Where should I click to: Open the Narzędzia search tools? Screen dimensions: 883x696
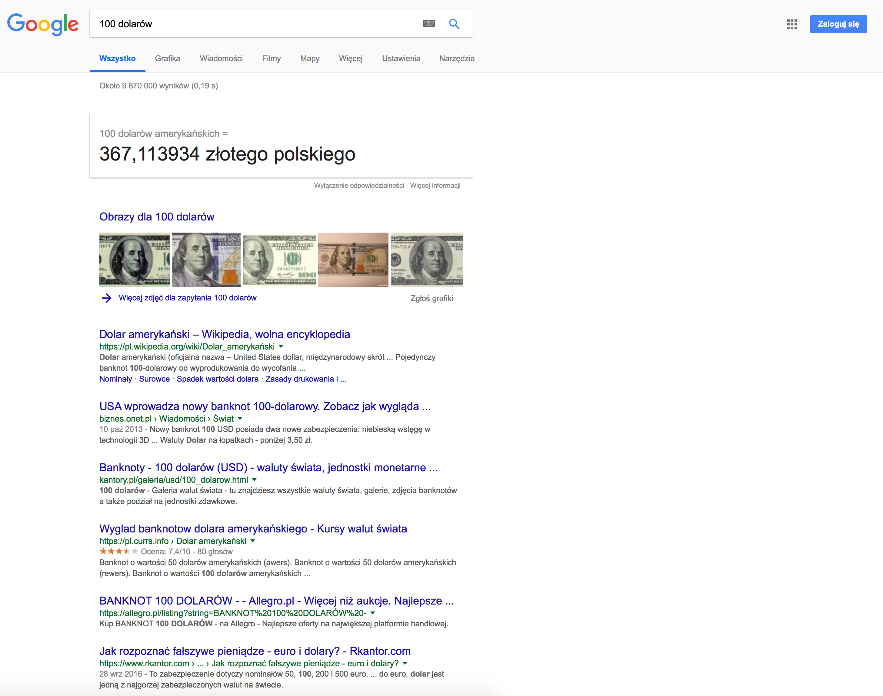point(457,58)
